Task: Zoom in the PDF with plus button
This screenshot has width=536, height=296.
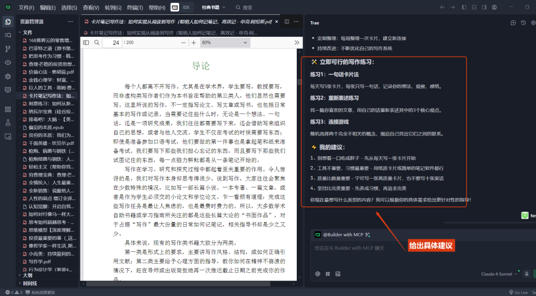Action: (x=194, y=43)
